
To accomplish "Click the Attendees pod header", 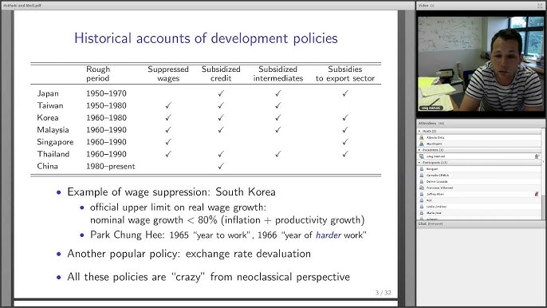I will (481, 123).
